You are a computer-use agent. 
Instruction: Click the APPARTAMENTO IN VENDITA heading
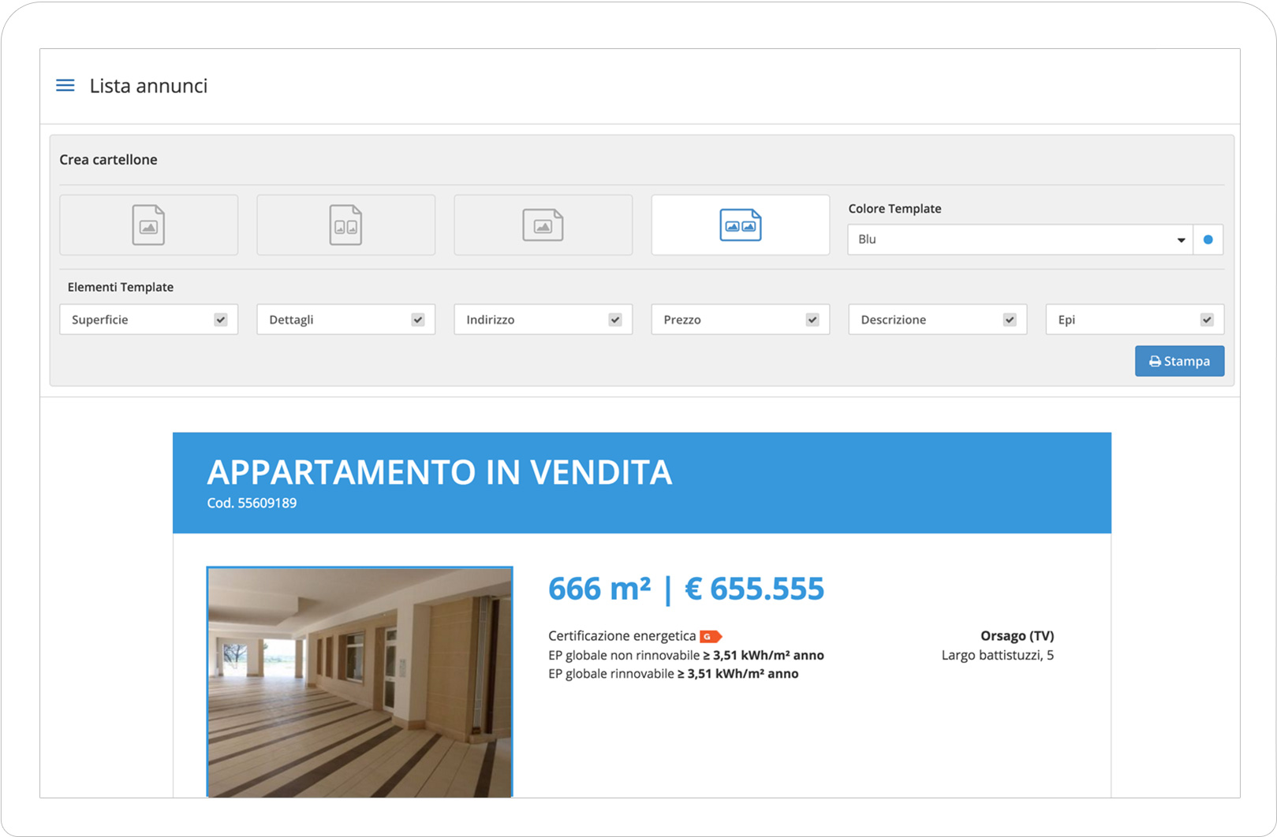point(439,472)
